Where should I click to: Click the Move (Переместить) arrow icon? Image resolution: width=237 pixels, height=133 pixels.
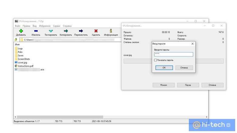[81, 31]
